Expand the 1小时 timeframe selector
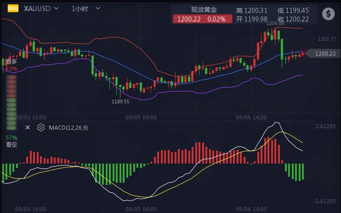 [x=84, y=8]
